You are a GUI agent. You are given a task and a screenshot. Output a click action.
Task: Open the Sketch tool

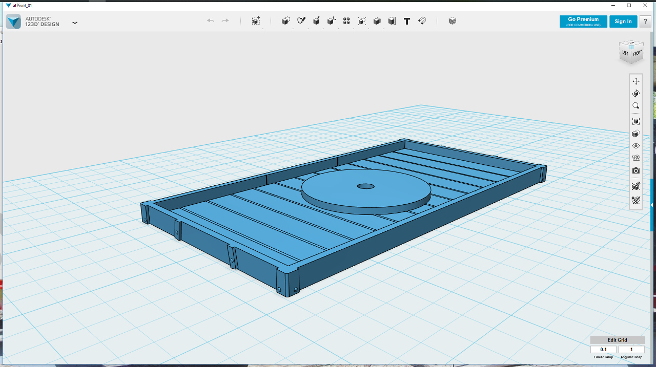pos(301,21)
